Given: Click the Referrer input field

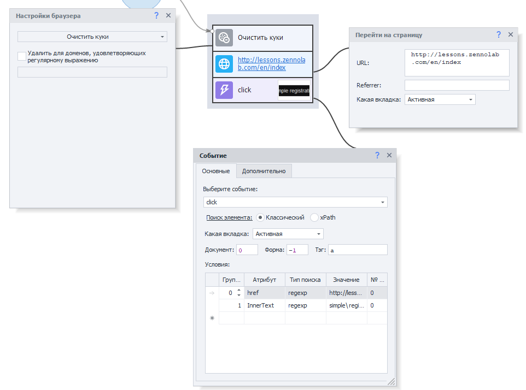Looking at the screenshot, I should point(457,85).
